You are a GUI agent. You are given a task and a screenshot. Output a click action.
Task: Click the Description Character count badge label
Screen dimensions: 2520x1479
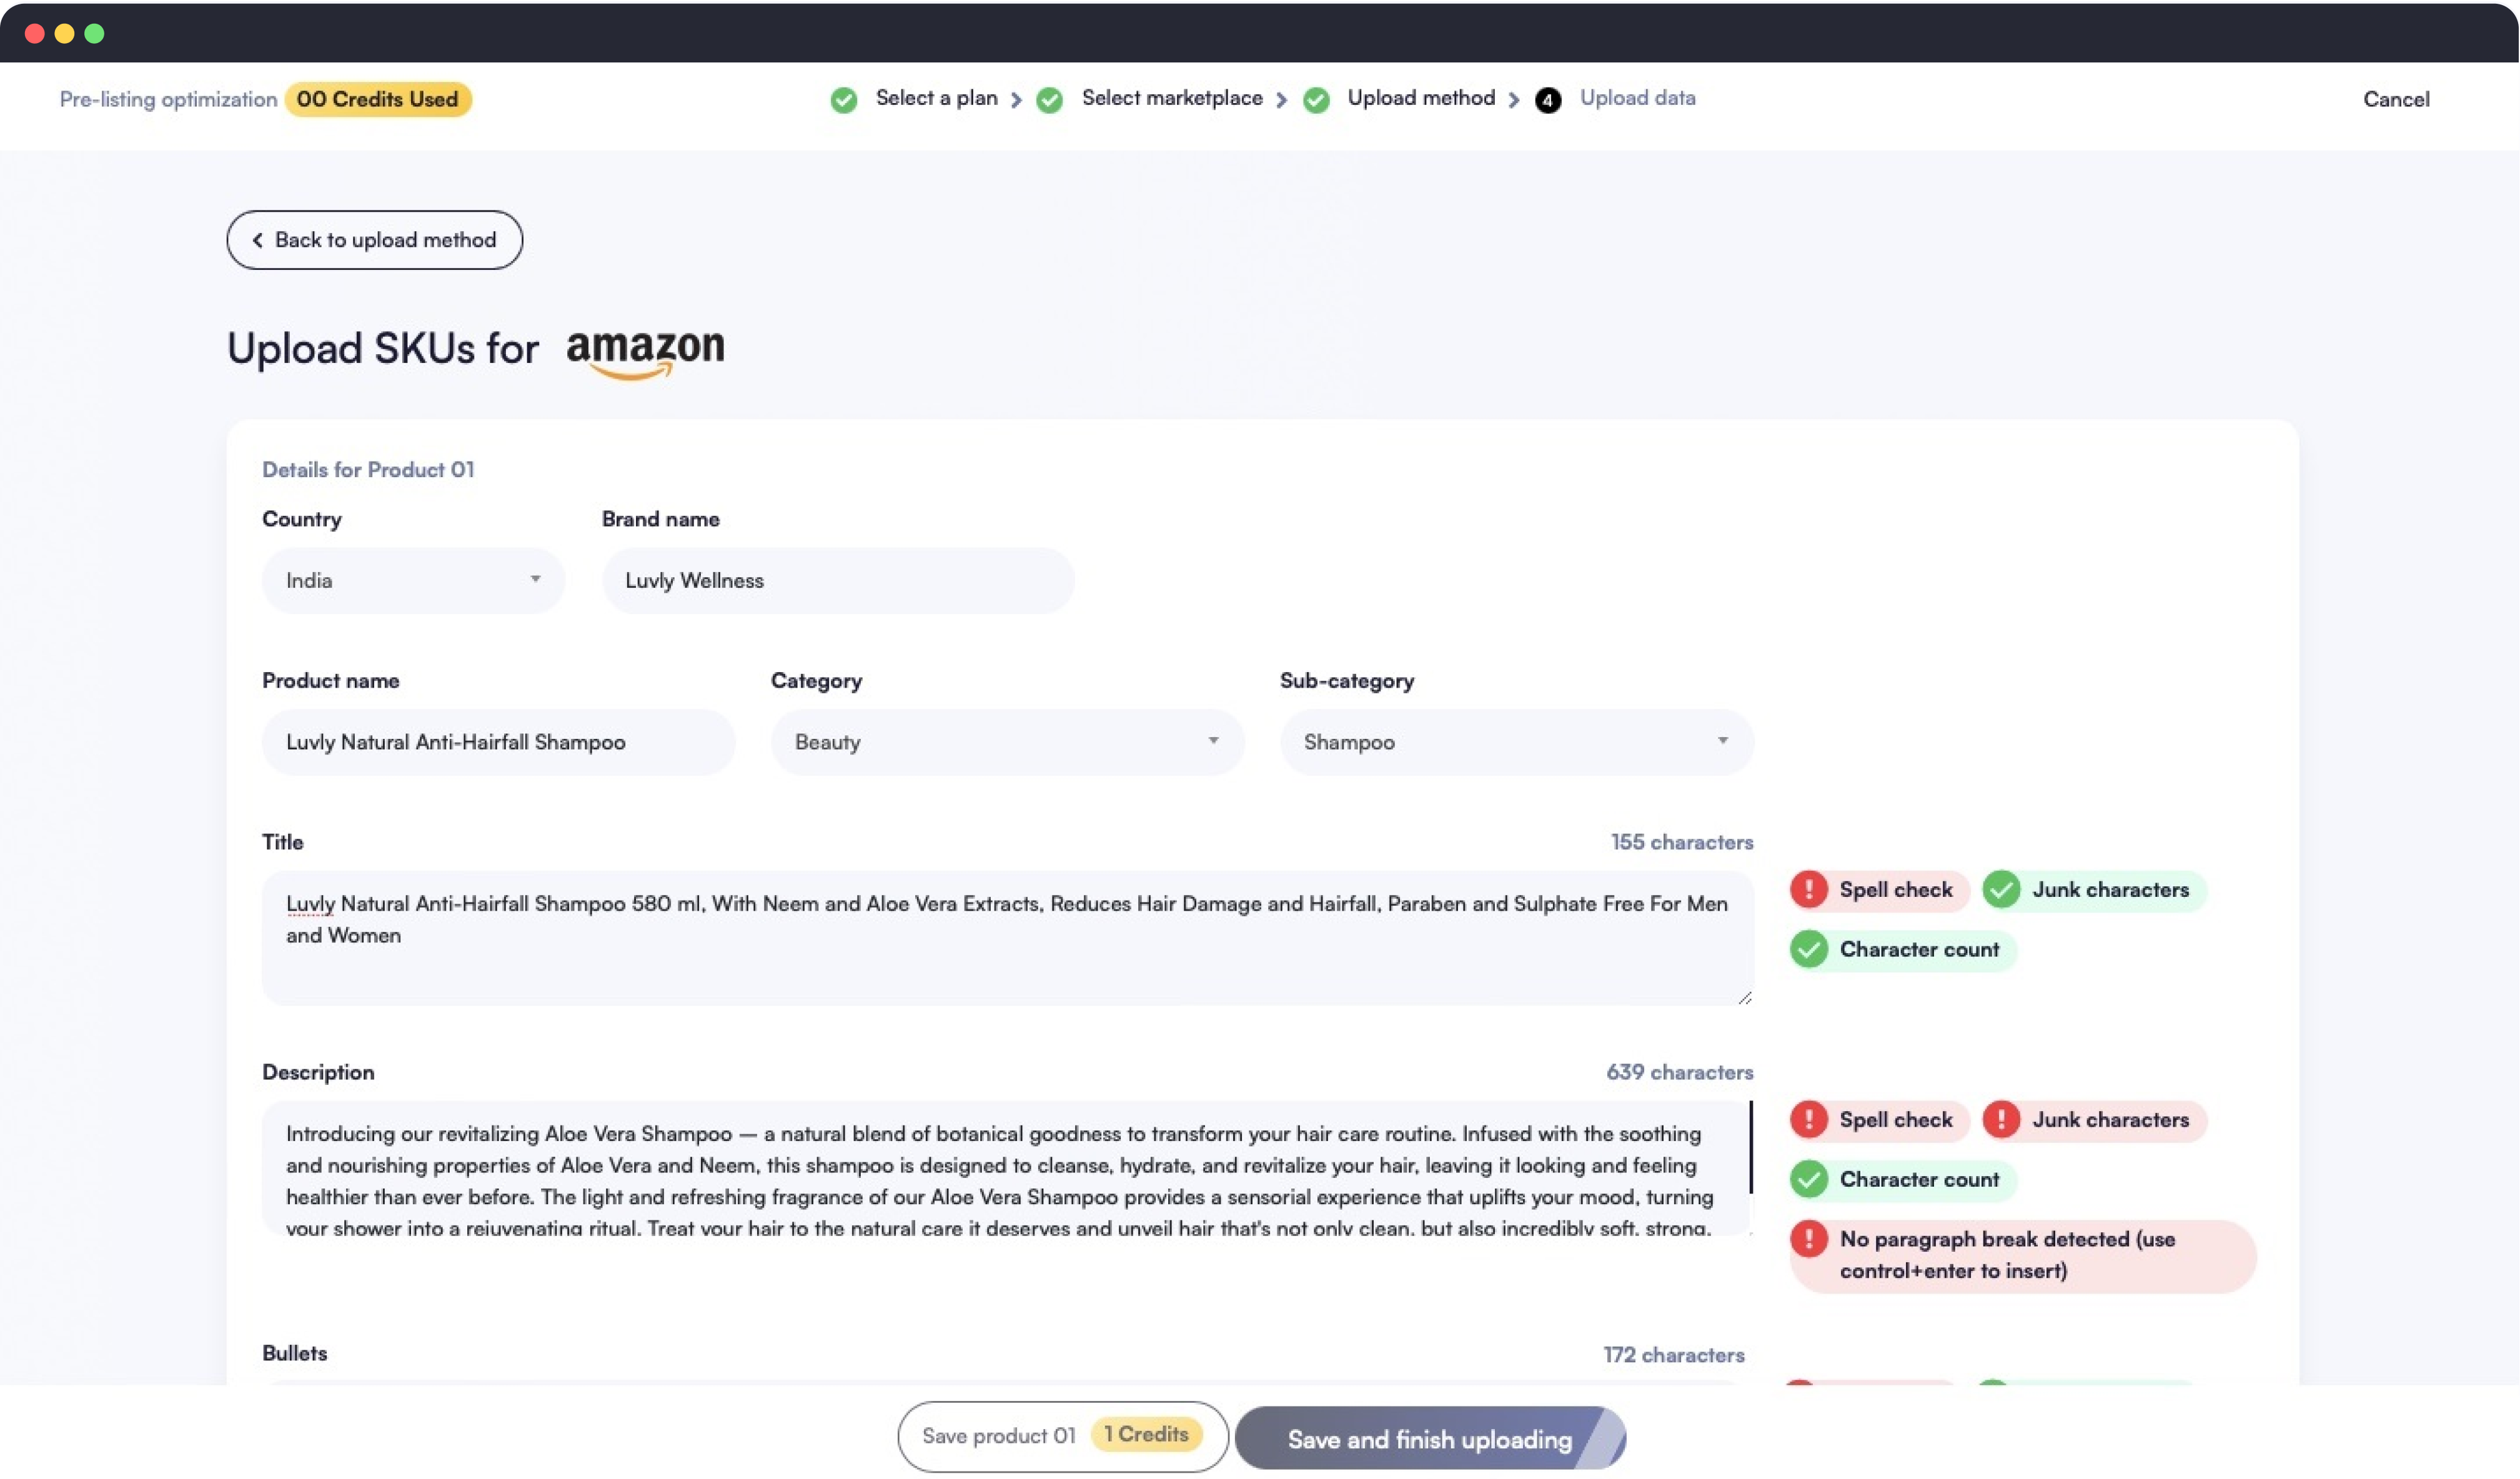[x=1919, y=1179]
